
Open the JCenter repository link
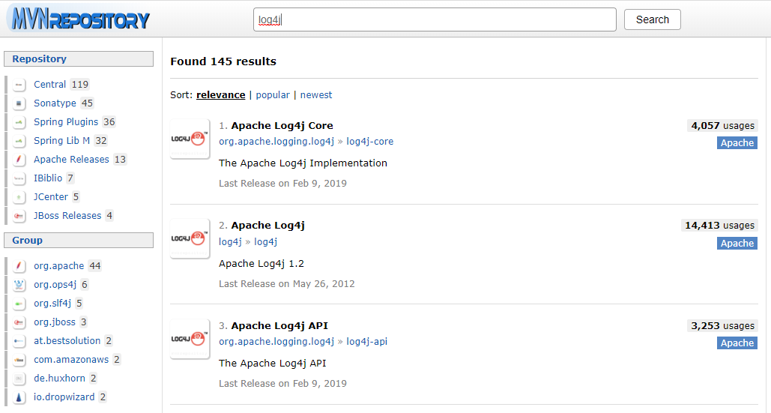coord(51,196)
